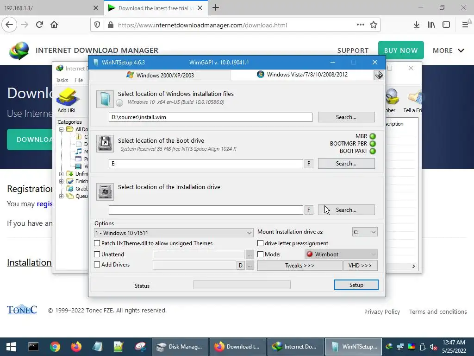The image size is (474, 356).
Task: Enable Patch UxTheme.dll checkbox
Action: point(97,243)
